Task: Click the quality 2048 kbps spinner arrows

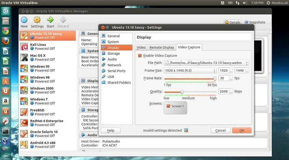Action: click(x=231, y=92)
